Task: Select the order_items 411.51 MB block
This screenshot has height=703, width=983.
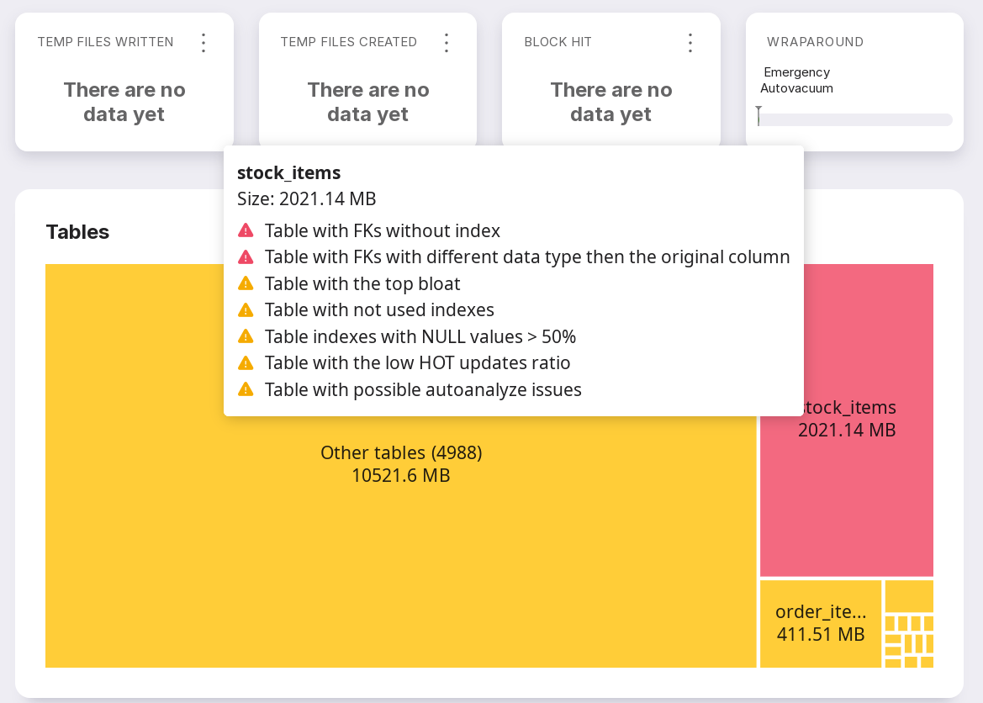Action: pyautogui.click(x=820, y=623)
